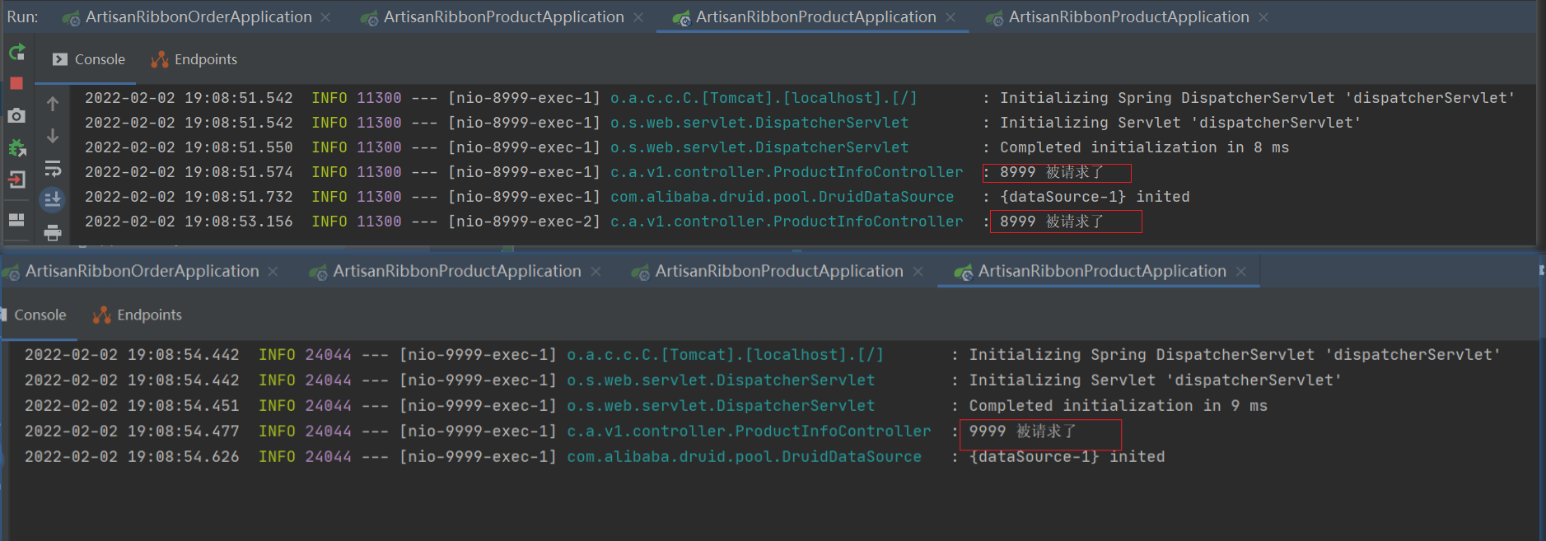
Task: Open the layout settings icon
Action: [x=16, y=219]
